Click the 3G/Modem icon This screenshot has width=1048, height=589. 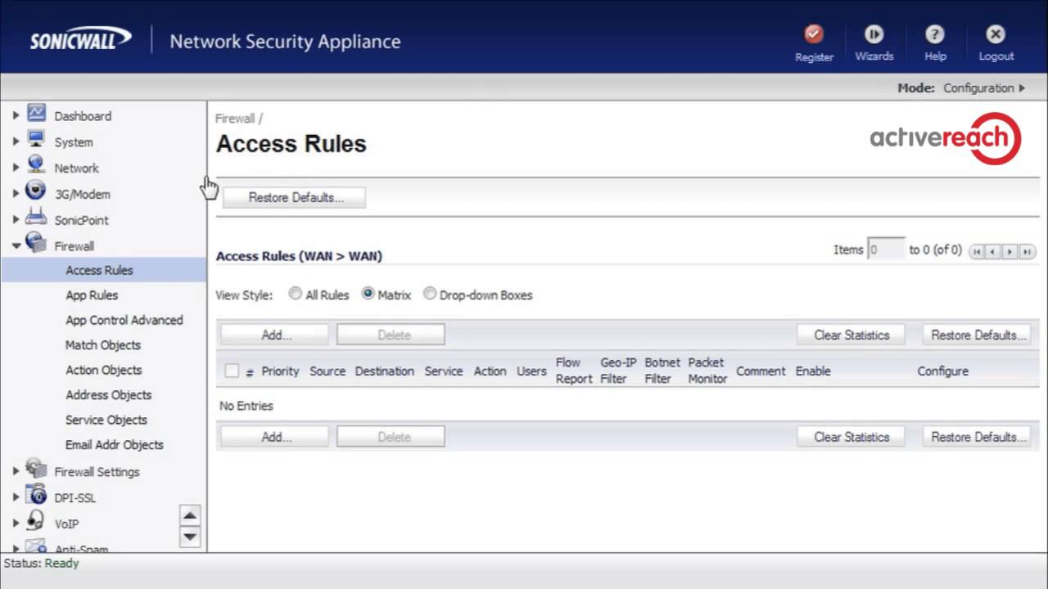(x=36, y=191)
